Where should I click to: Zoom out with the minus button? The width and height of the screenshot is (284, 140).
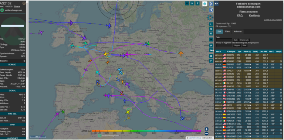[x=206, y=133]
